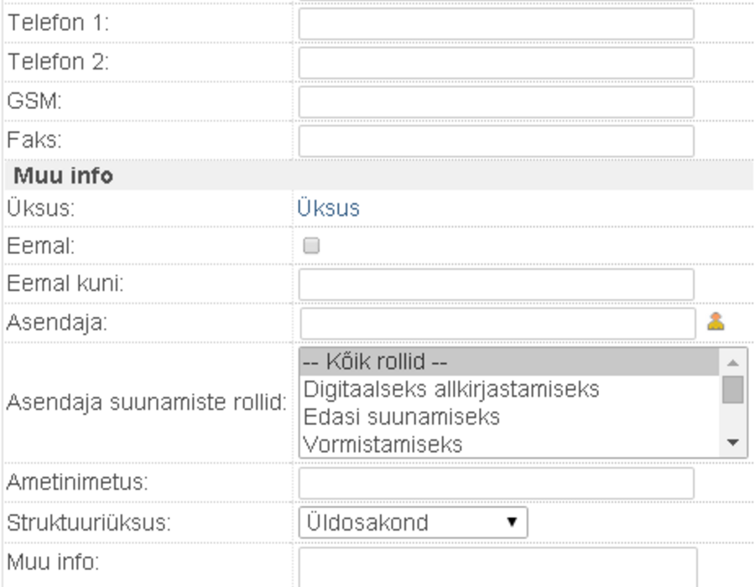Click the roles list scroll up arrow
The image size is (755, 587).
coord(733,362)
